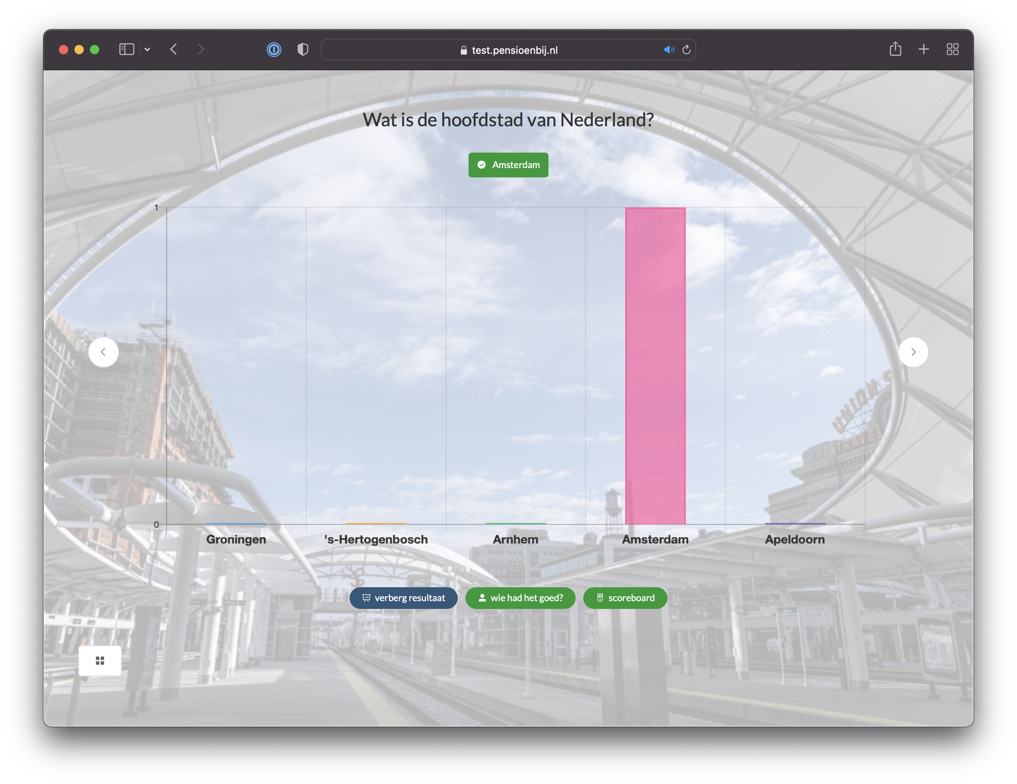
Task: Mute the tab audio speaker icon
Action: 669,50
